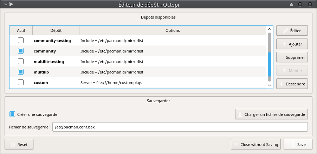317x154 pixels.
Task: Toggle the Créer une sauvegarde checkbox
Action: click(12, 114)
